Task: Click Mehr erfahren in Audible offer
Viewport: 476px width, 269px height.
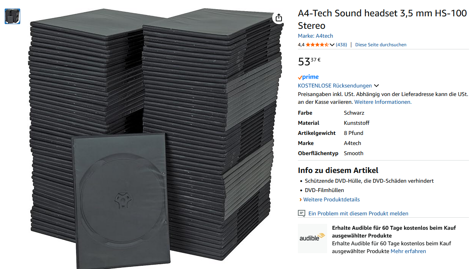Action: (x=408, y=251)
